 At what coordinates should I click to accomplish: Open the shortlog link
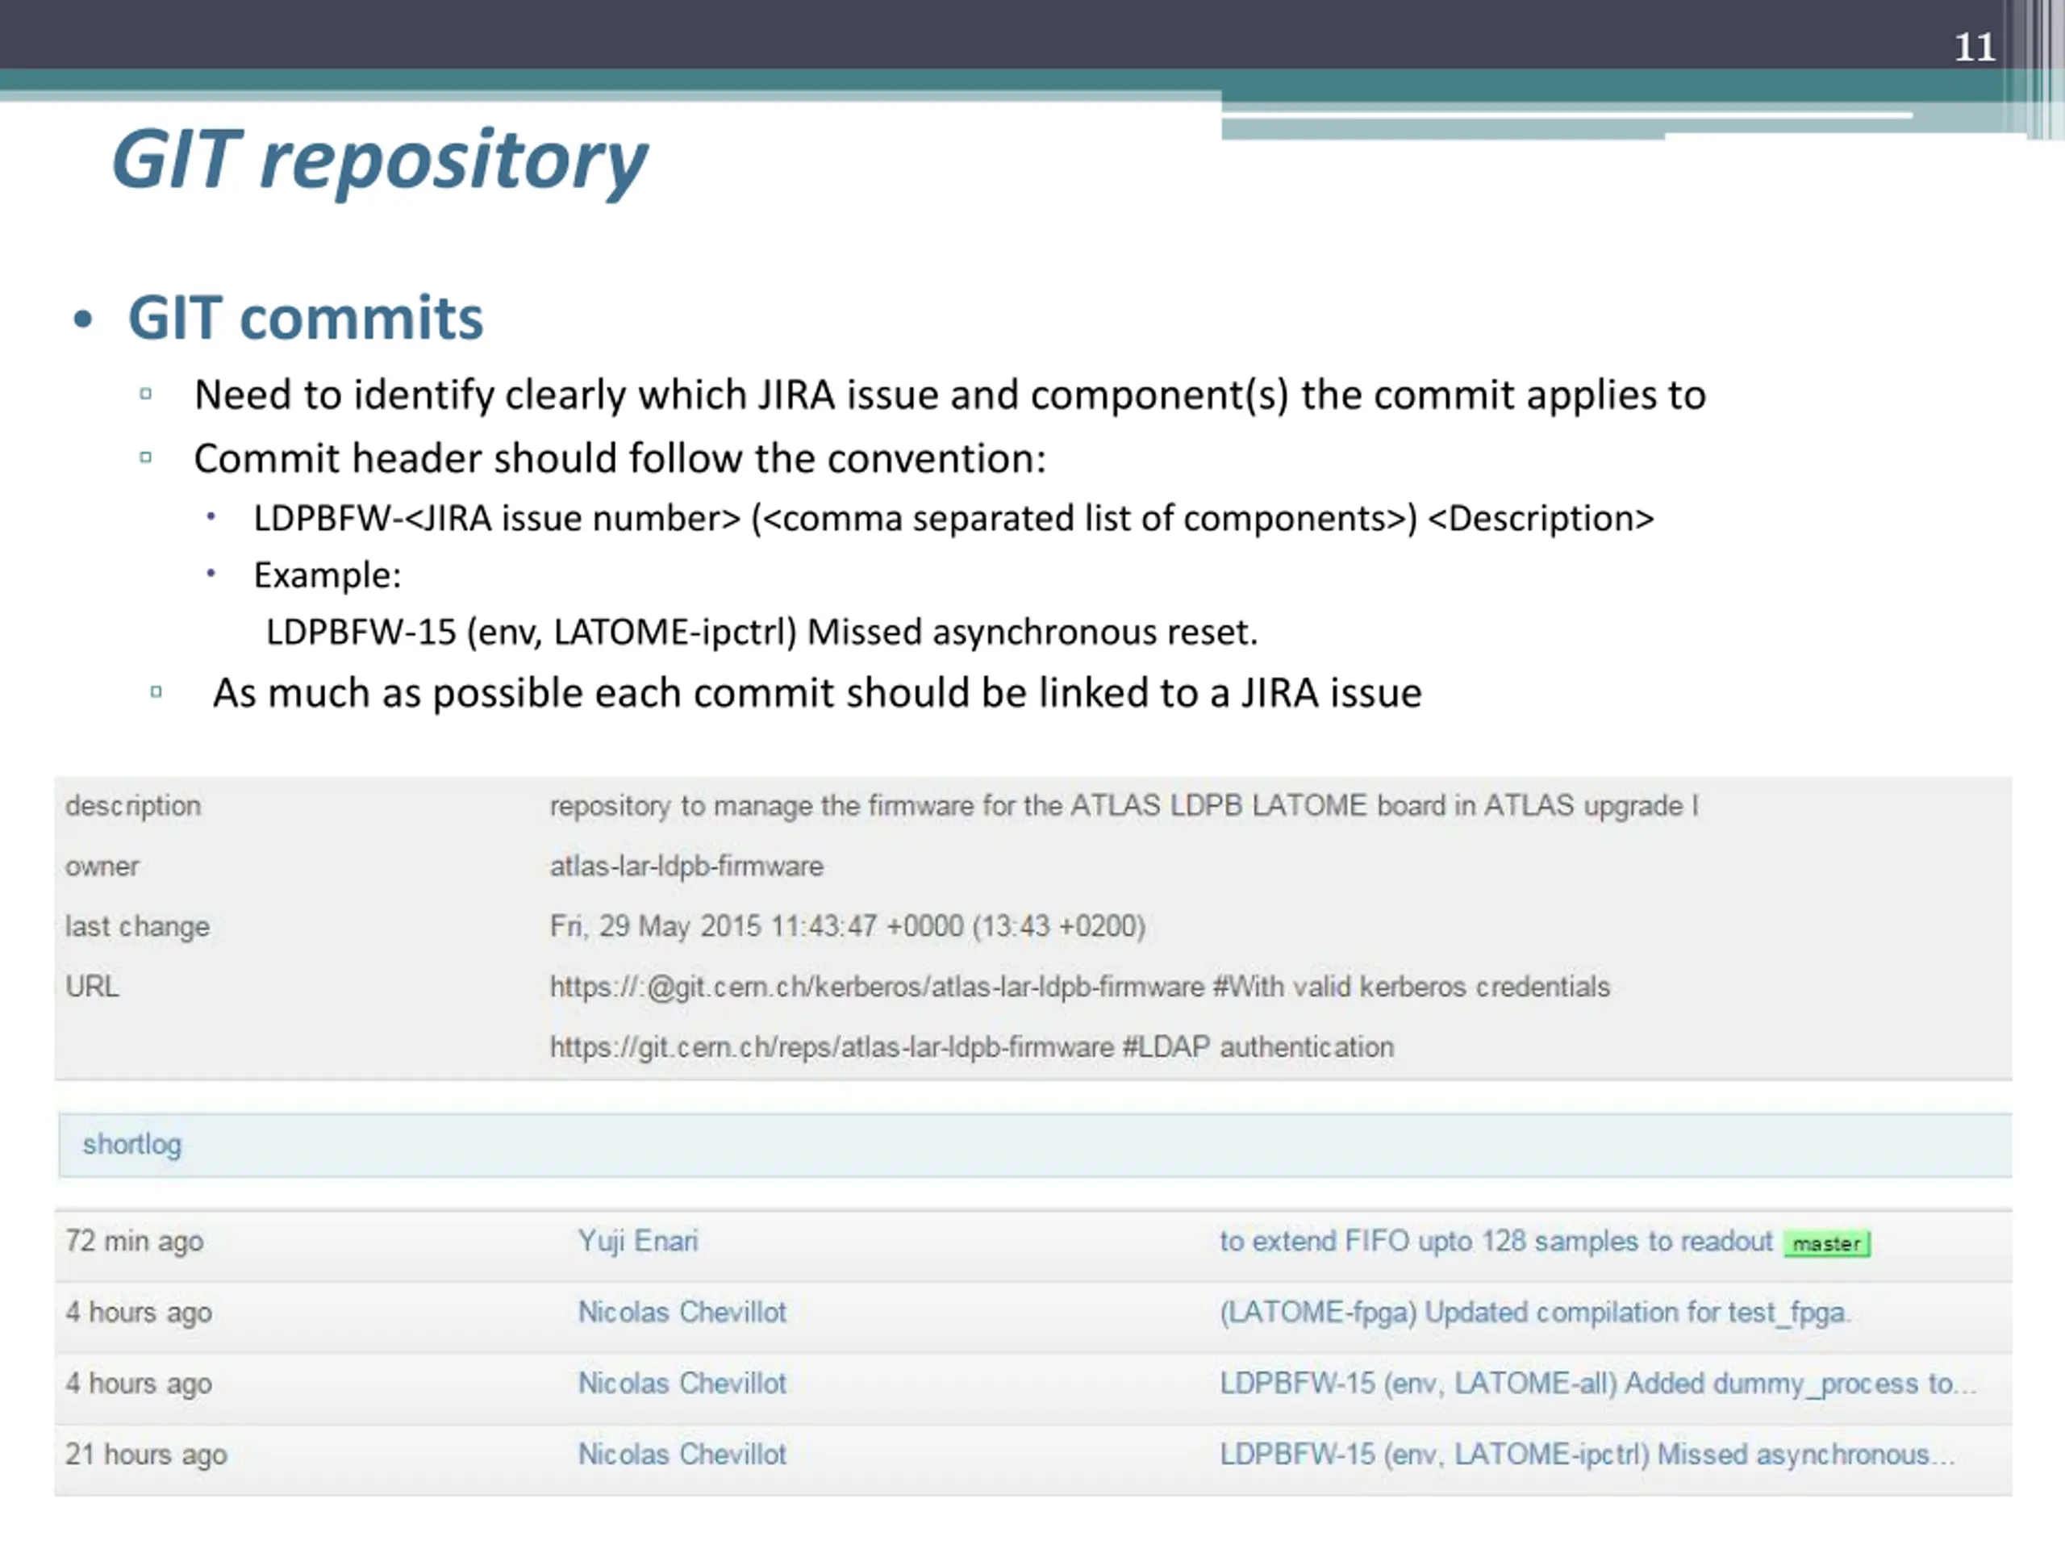[x=131, y=1144]
